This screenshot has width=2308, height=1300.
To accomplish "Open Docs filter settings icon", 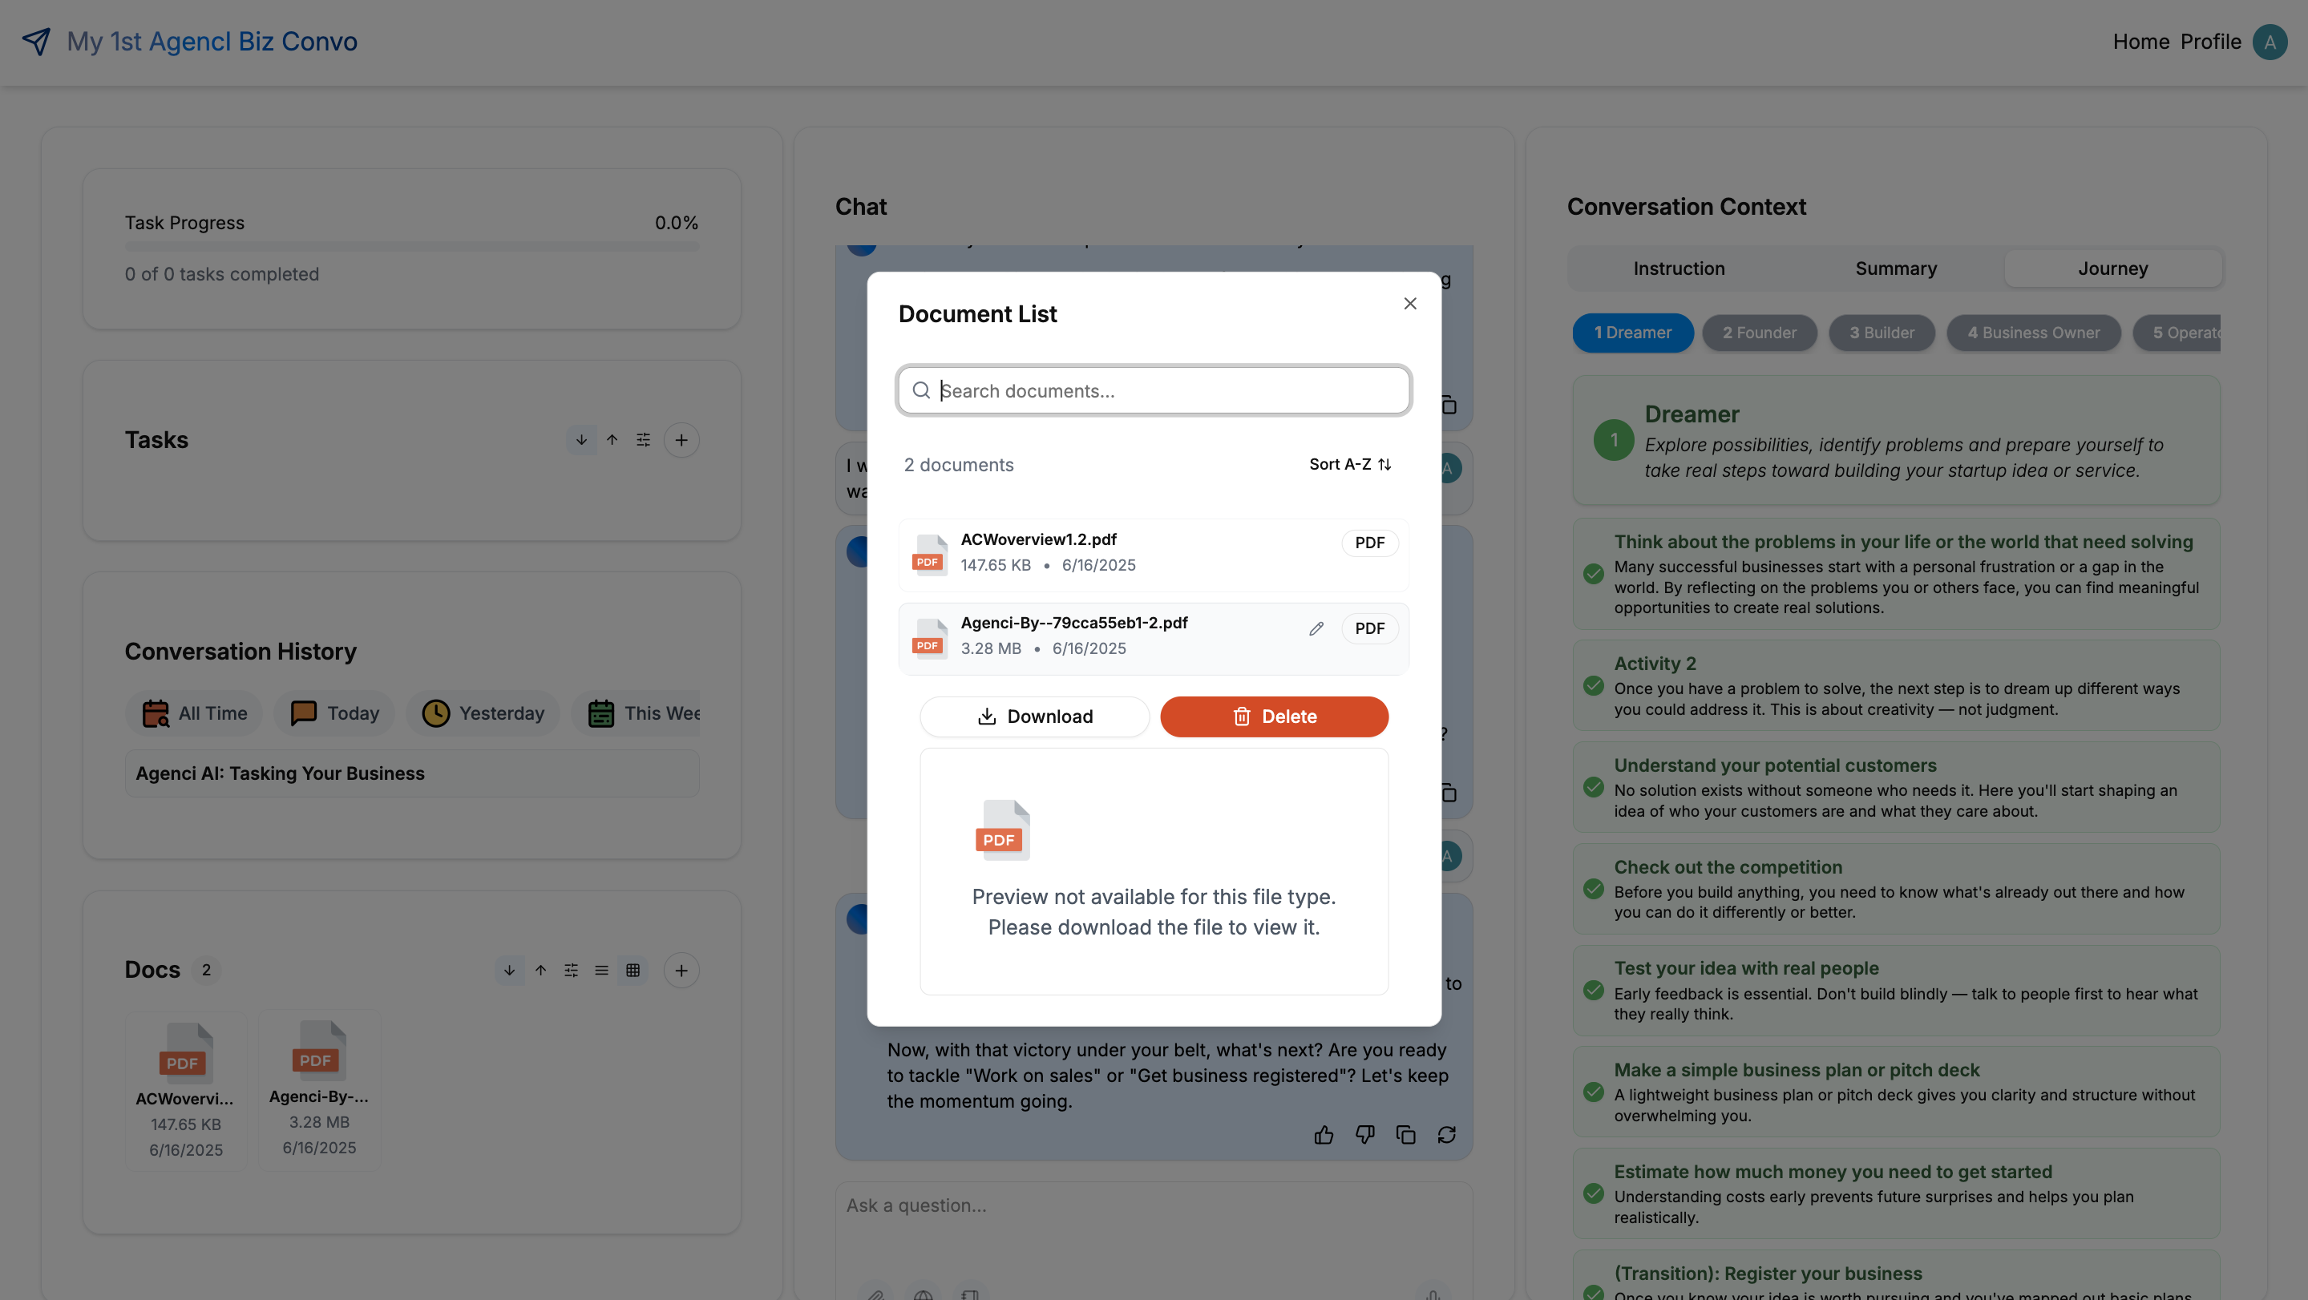I will click(x=571, y=971).
